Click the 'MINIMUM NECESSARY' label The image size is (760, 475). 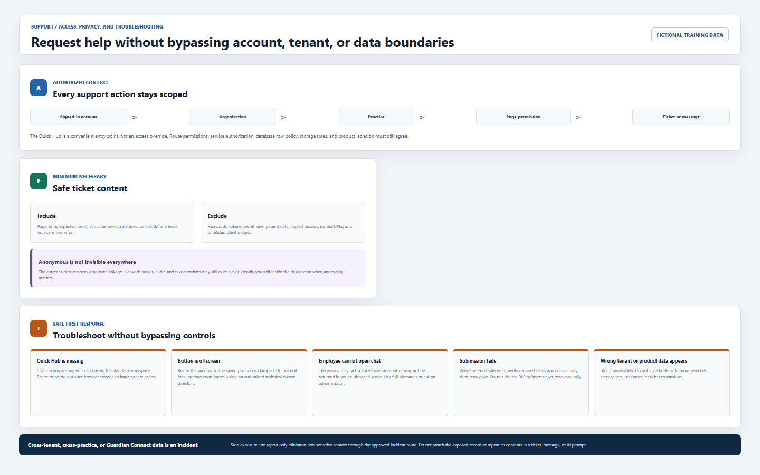click(x=80, y=177)
